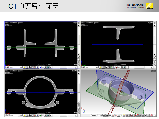The width and height of the screenshot is (159, 119).
Task: Click zoom-in magnifier beside Right view
Action: [x=155, y=62]
